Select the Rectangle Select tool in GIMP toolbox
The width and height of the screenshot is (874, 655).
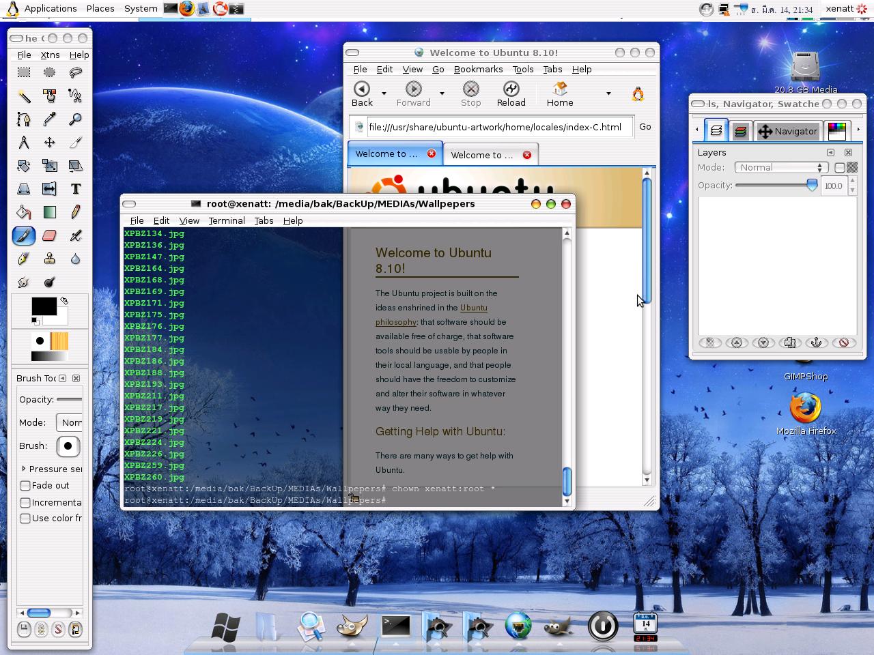24,73
